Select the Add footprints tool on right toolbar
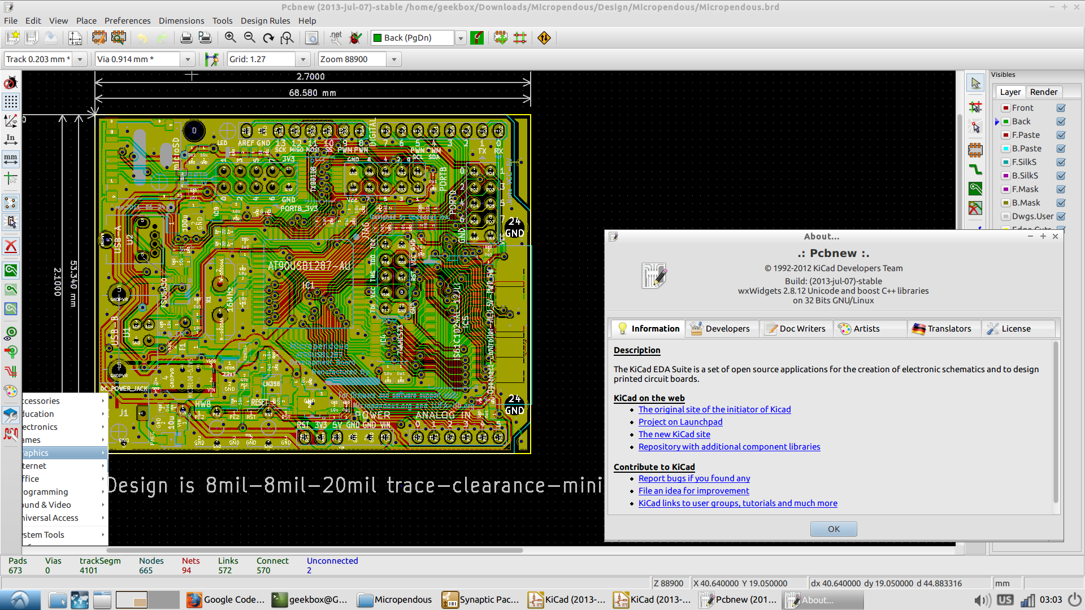 976,150
